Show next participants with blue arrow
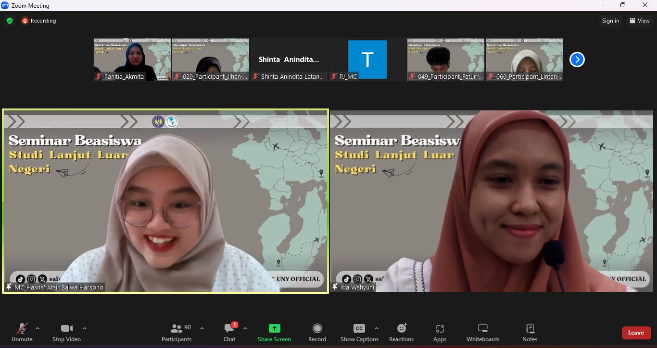 click(x=577, y=60)
